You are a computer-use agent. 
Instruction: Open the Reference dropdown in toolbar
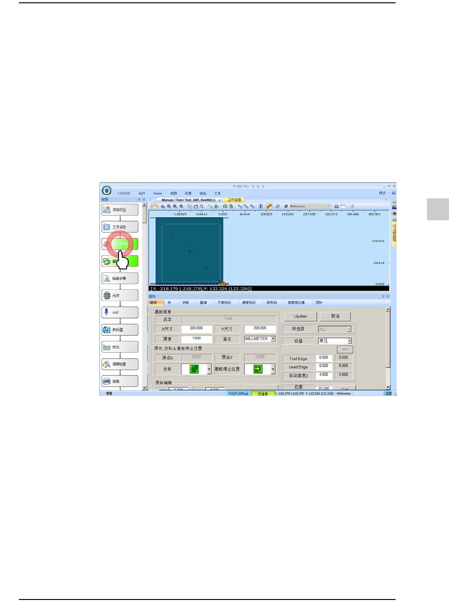point(310,206)
